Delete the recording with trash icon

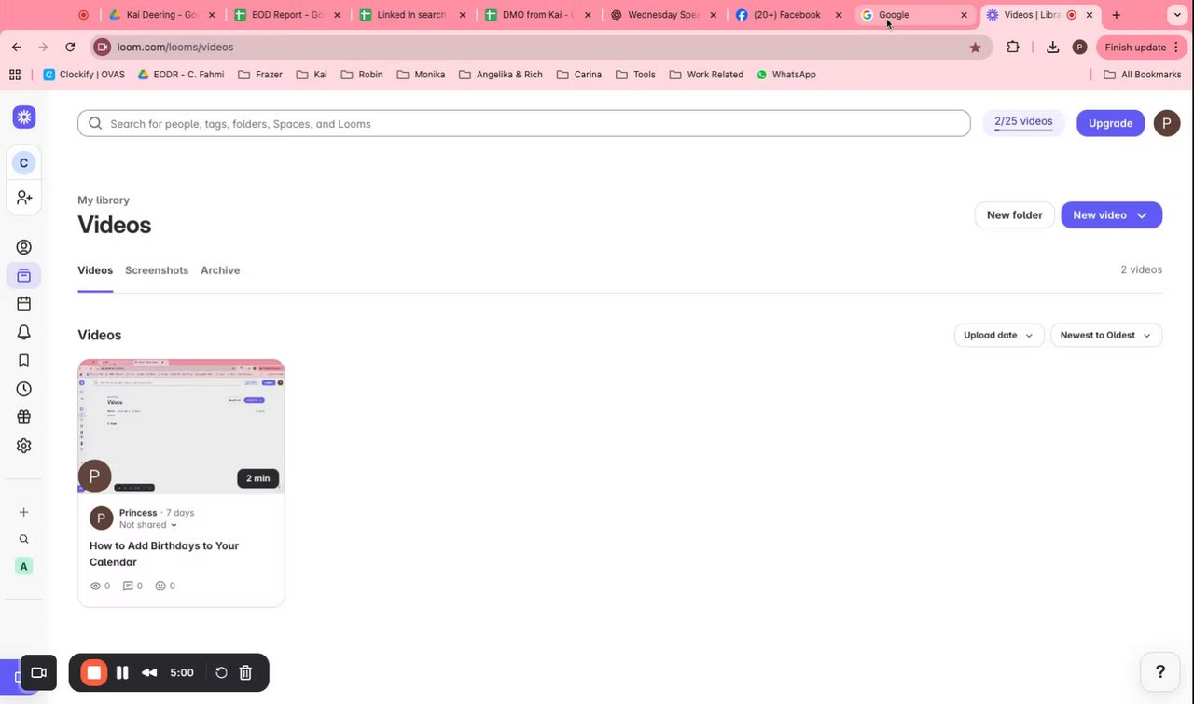coord(245,672)
